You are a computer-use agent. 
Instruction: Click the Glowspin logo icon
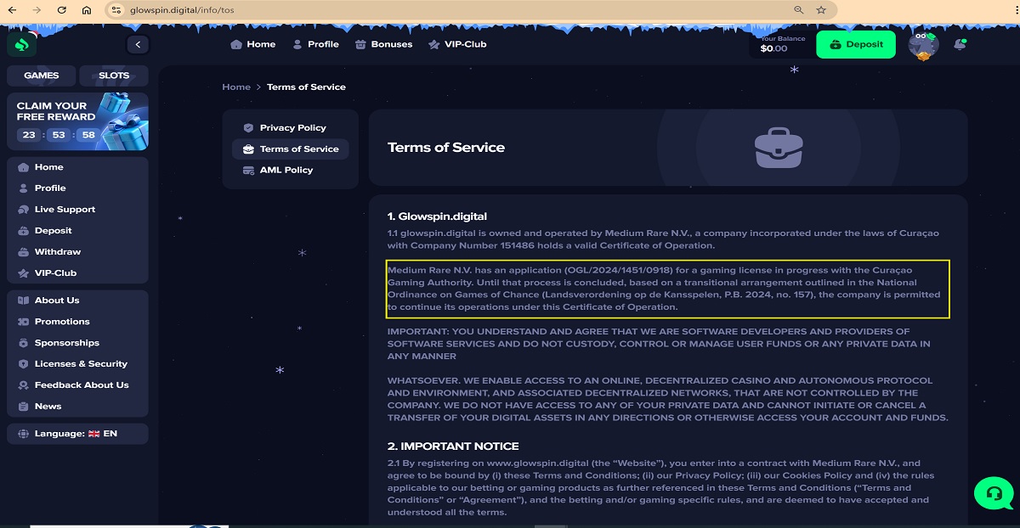click(x=21, y=44)
